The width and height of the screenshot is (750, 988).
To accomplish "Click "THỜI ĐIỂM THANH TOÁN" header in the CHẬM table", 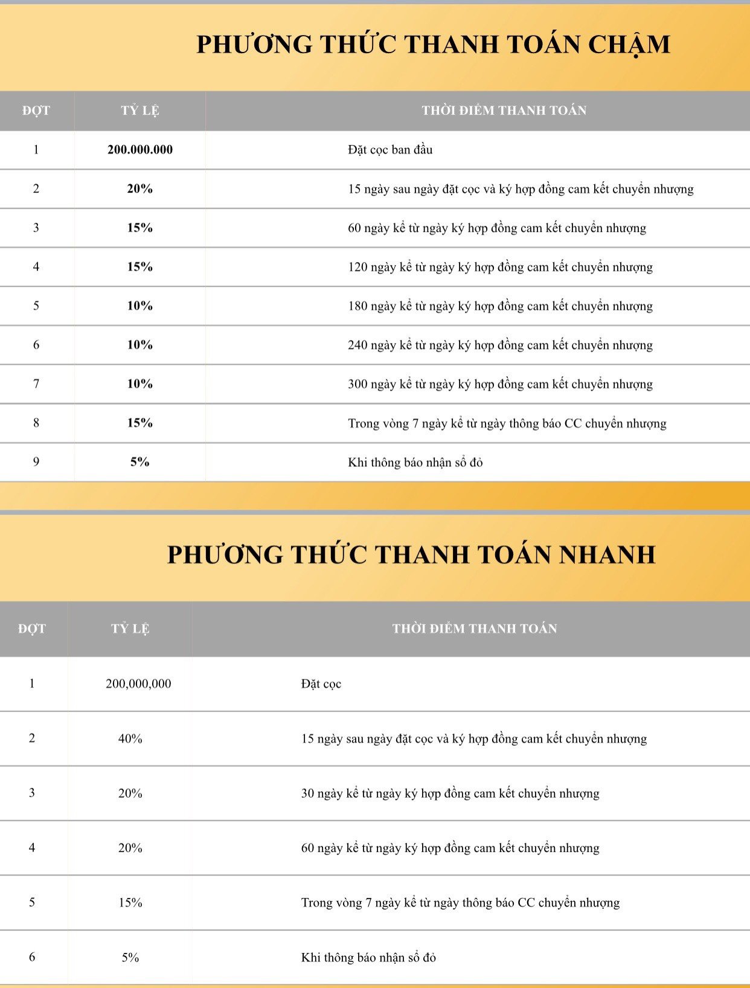I will pyautogui.click(x=504, y=111).
